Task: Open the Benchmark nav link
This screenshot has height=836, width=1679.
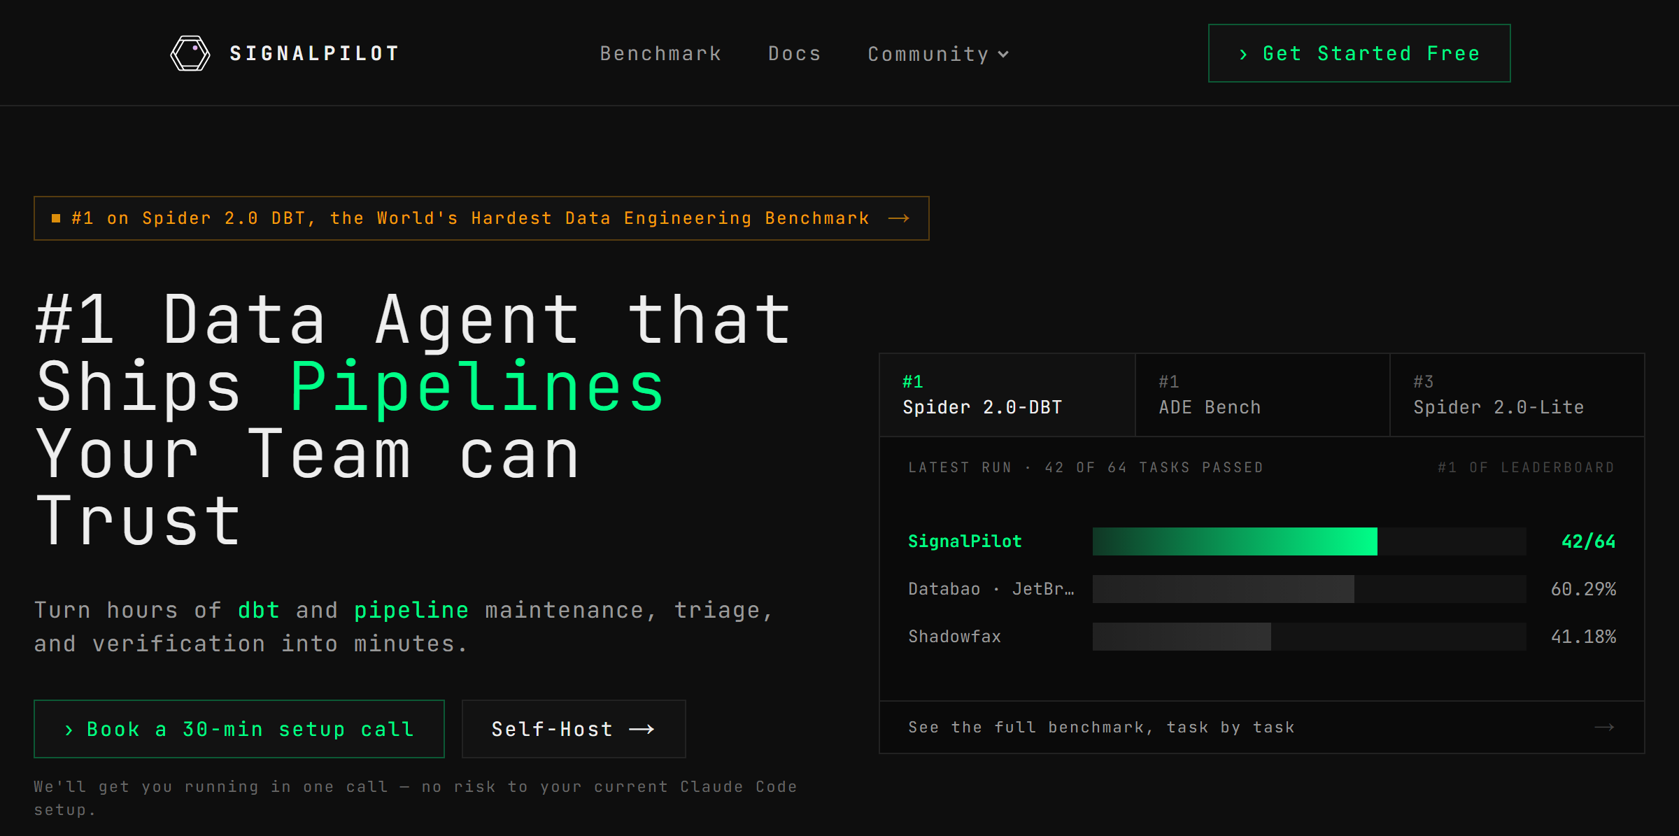Action: pyautogui.click(x=660, y=54)
